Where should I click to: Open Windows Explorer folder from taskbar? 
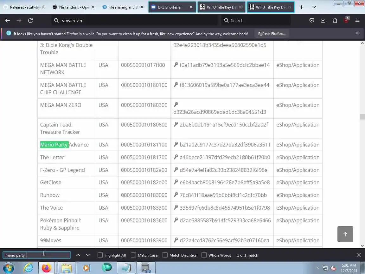pyautogui.click(x=67, y=268)
